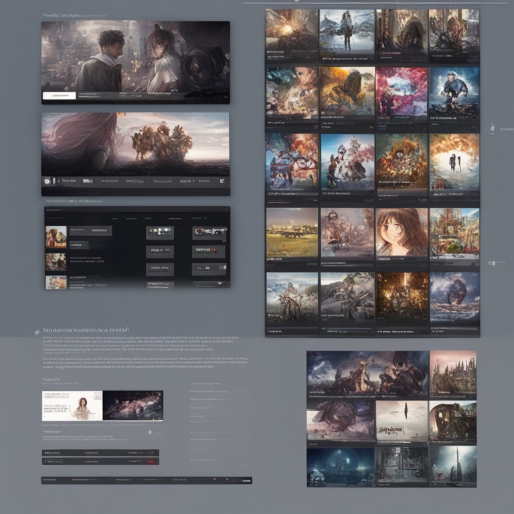This screenshot has width=514, height=514.
Task: Open the blue crouching figure on rocks artwork
Action: point(454,92)
